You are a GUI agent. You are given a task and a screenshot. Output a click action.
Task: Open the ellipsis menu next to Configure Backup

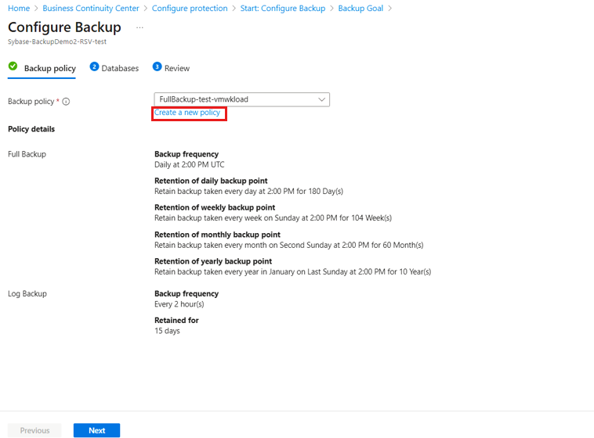pyautogui.click(x=139, y=27)
